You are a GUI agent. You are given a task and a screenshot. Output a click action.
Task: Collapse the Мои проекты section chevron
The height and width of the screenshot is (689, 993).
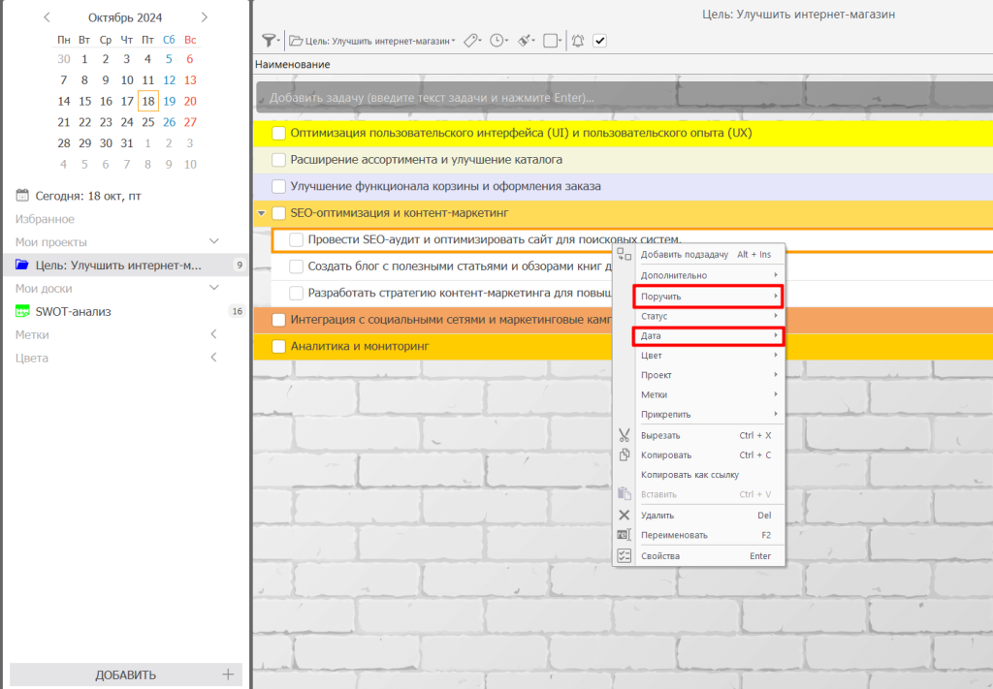tap(214, 241)
